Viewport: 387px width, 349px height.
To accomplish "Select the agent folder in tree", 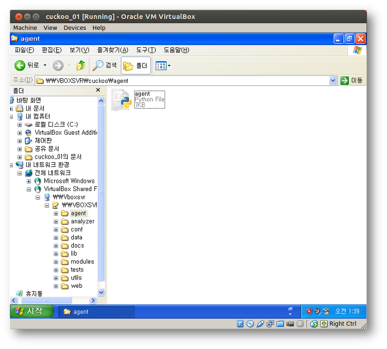I will tap(78, 213).
